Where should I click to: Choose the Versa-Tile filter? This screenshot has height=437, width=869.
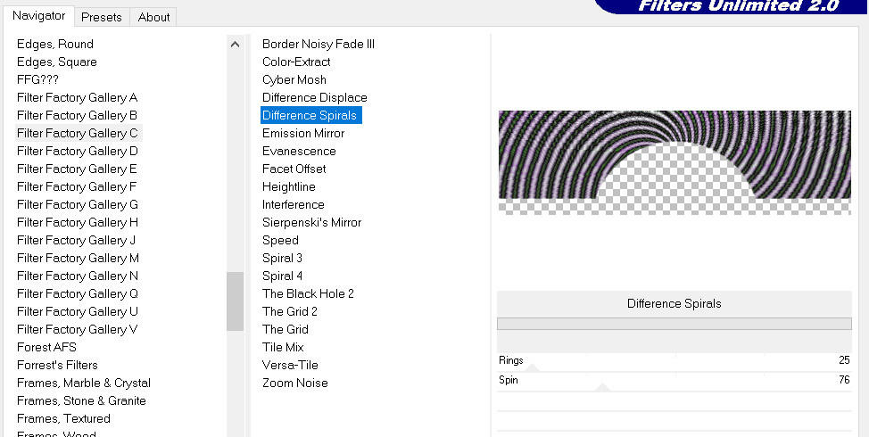(x=290, y=365)
